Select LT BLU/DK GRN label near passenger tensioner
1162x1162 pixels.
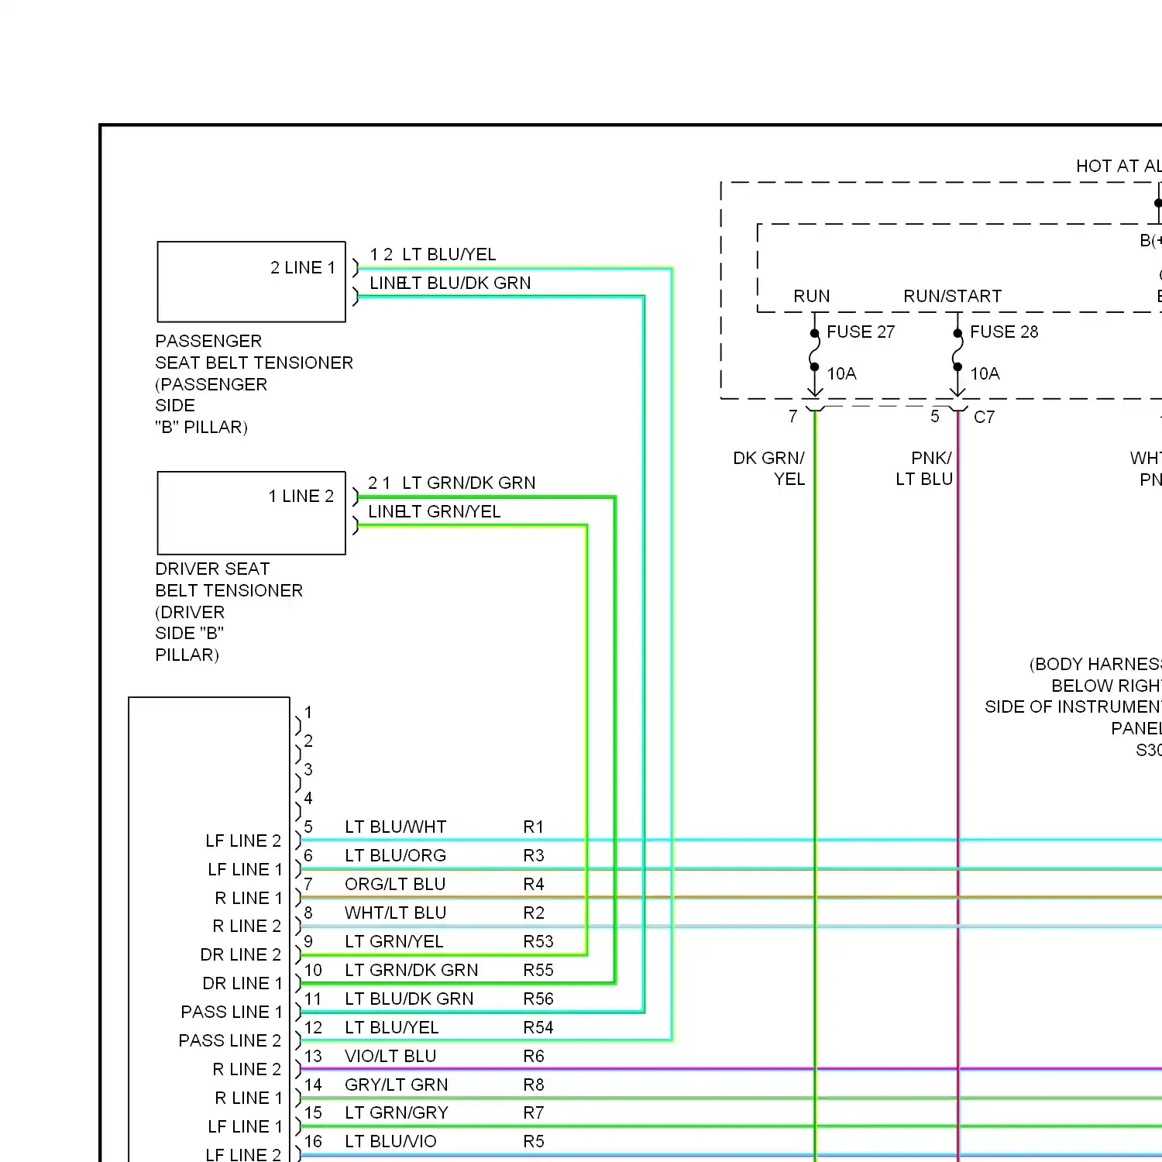click(466, 283)
